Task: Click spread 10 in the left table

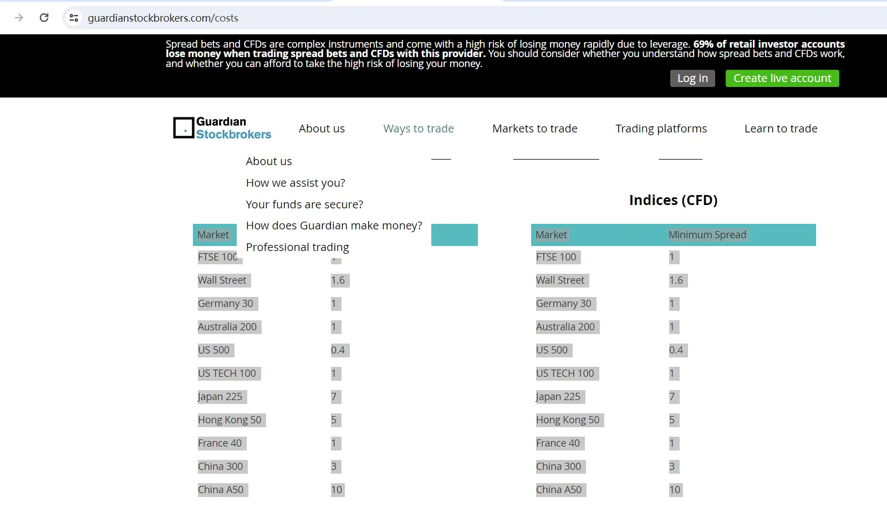Action: 337,490
